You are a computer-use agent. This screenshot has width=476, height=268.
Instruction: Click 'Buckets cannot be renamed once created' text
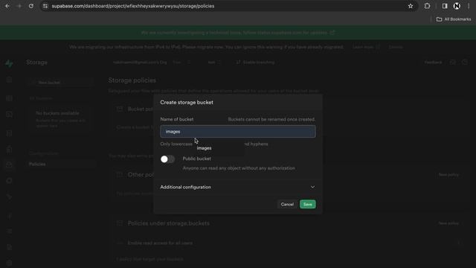pos(271,119)
